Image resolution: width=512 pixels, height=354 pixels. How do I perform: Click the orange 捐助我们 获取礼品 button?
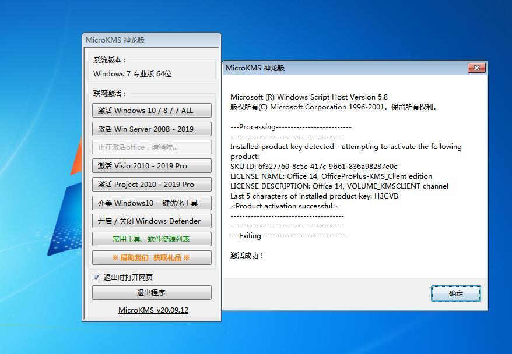point(152,258)
